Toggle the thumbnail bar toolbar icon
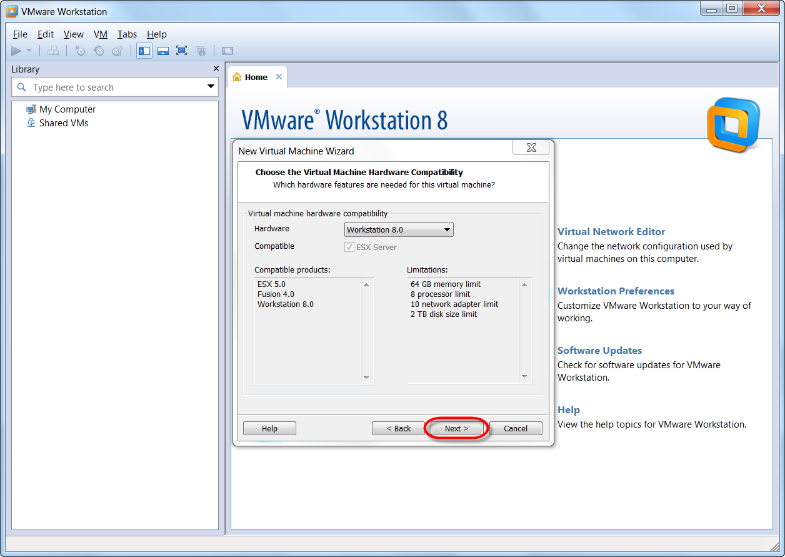785x557 pixels. coord(163,51)
